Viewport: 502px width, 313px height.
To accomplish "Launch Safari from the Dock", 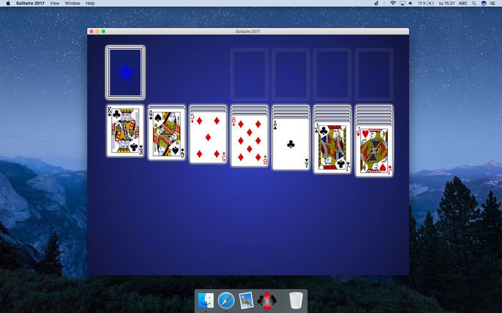I will [226, 300].
